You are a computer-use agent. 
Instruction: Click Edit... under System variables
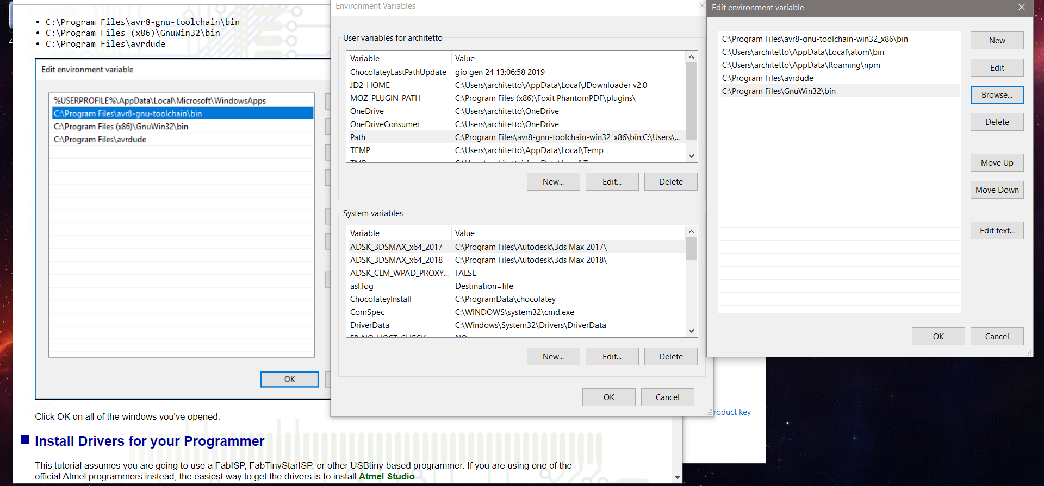(x=612, y=357)
